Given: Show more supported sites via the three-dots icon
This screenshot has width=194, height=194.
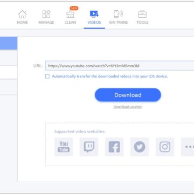Looking at the screenshot, I should 188,147.
